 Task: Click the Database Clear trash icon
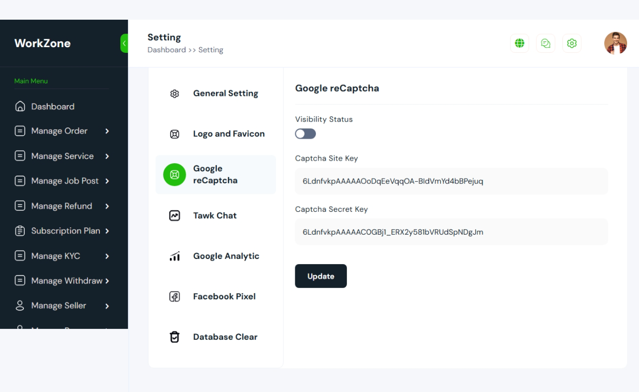[x=175, y=337]
